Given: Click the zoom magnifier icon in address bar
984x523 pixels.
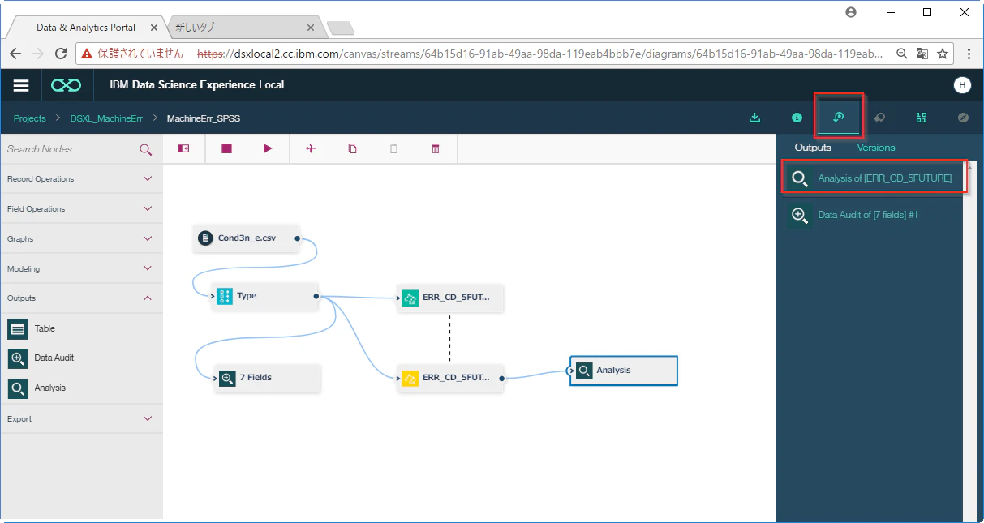Looking at the screenshot, I should [901, 54].
